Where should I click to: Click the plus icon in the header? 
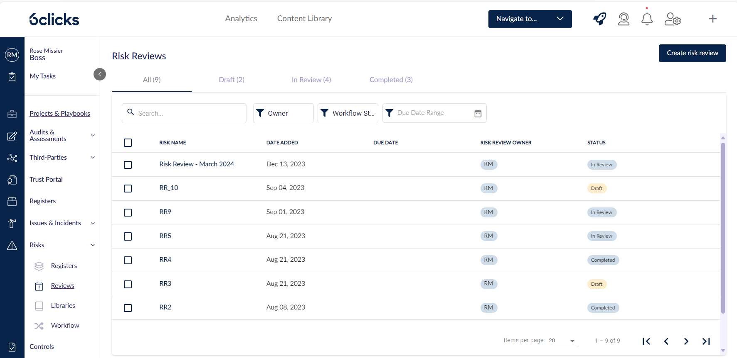[x=712, y=19]
